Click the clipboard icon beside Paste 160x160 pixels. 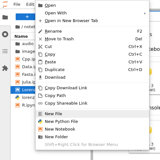pos(40,62)
